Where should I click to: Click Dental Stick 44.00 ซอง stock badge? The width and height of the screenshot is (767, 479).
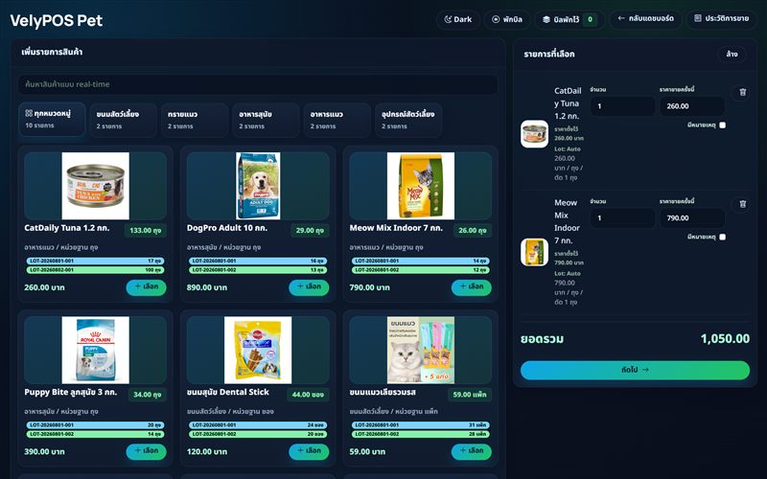click(308, 395)
